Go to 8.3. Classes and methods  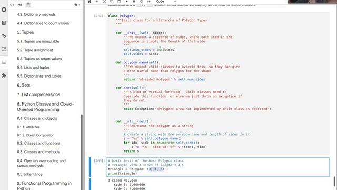click(38, 152)
